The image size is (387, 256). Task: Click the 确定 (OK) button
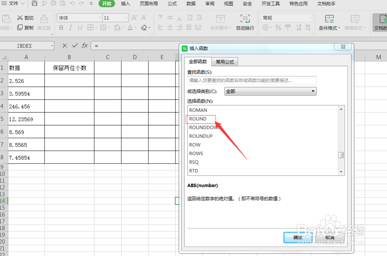pos(298,237)
